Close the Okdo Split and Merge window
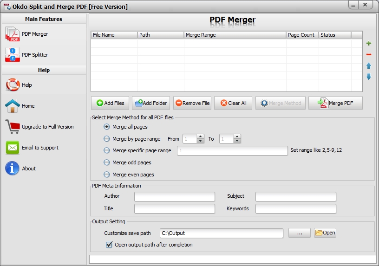Image resolution: width=379 pixels, height=266 pixels. pyautogui.click(x=365, y=5)
